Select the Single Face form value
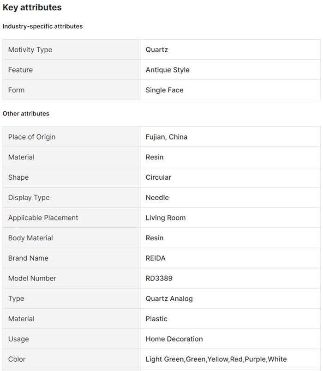The height and width of the screenshot is (371, 323). click(164, 90)
